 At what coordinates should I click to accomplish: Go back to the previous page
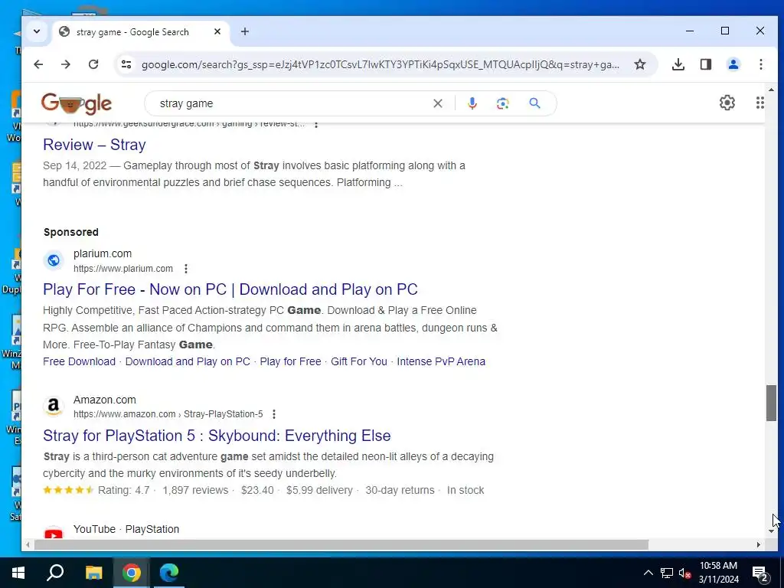38,64
